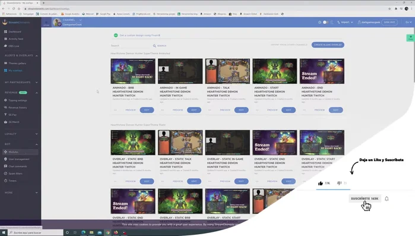Collapse the Bot section

tap(37, 144)
